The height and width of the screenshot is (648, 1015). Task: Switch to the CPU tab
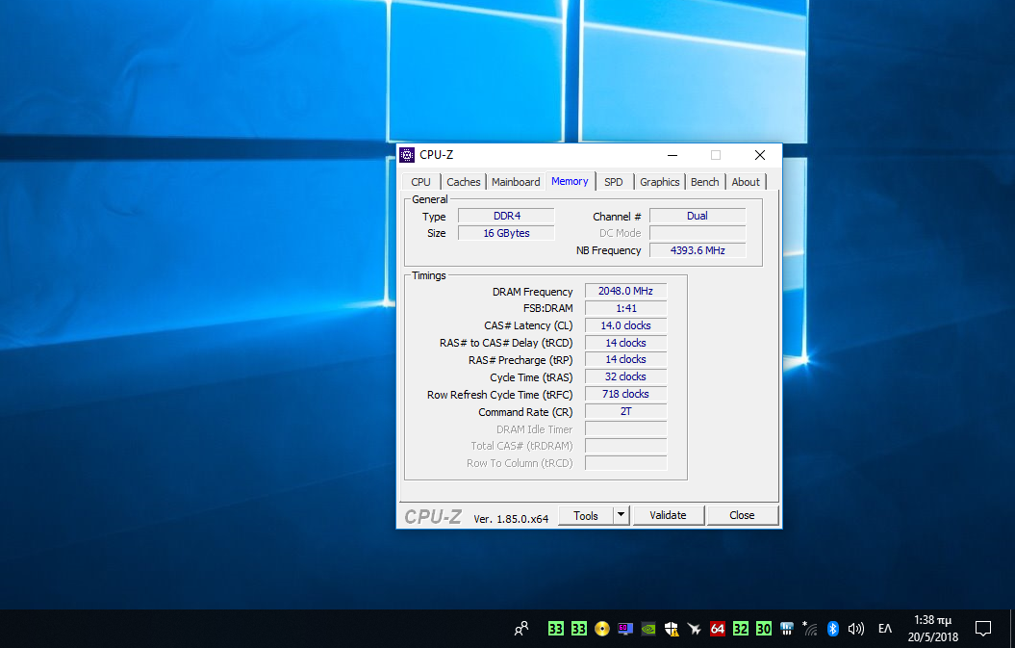point(420,182)
